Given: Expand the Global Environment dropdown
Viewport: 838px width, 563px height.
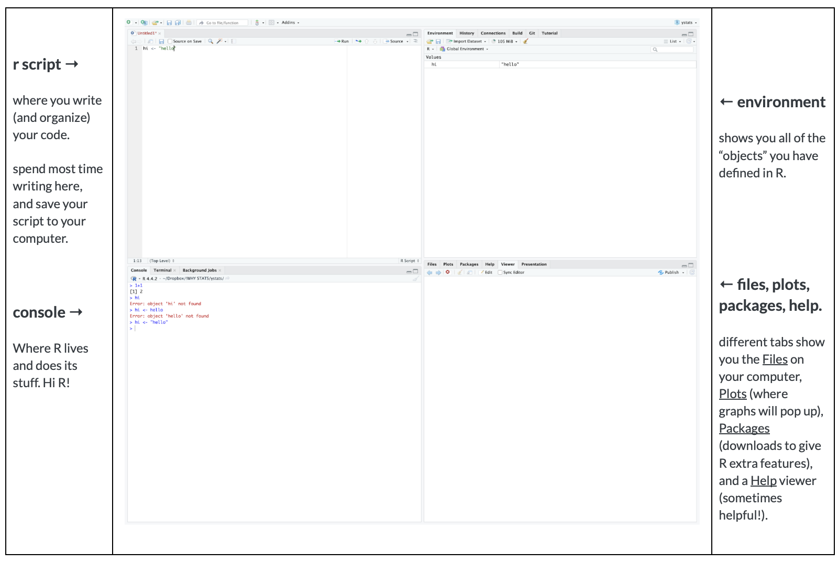Looking at the screenshot, I should 467,49.
